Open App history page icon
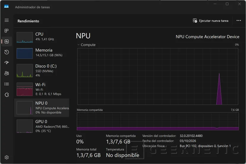Viewport: 246px width, 164px height. (7, 52)
